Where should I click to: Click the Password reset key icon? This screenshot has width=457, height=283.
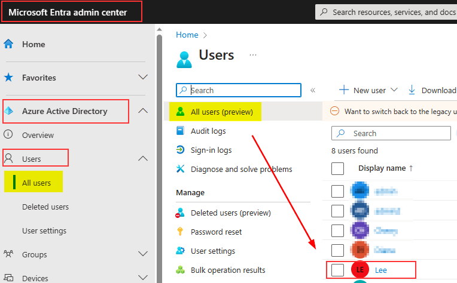pyautogui.click(x=180, y=232)
